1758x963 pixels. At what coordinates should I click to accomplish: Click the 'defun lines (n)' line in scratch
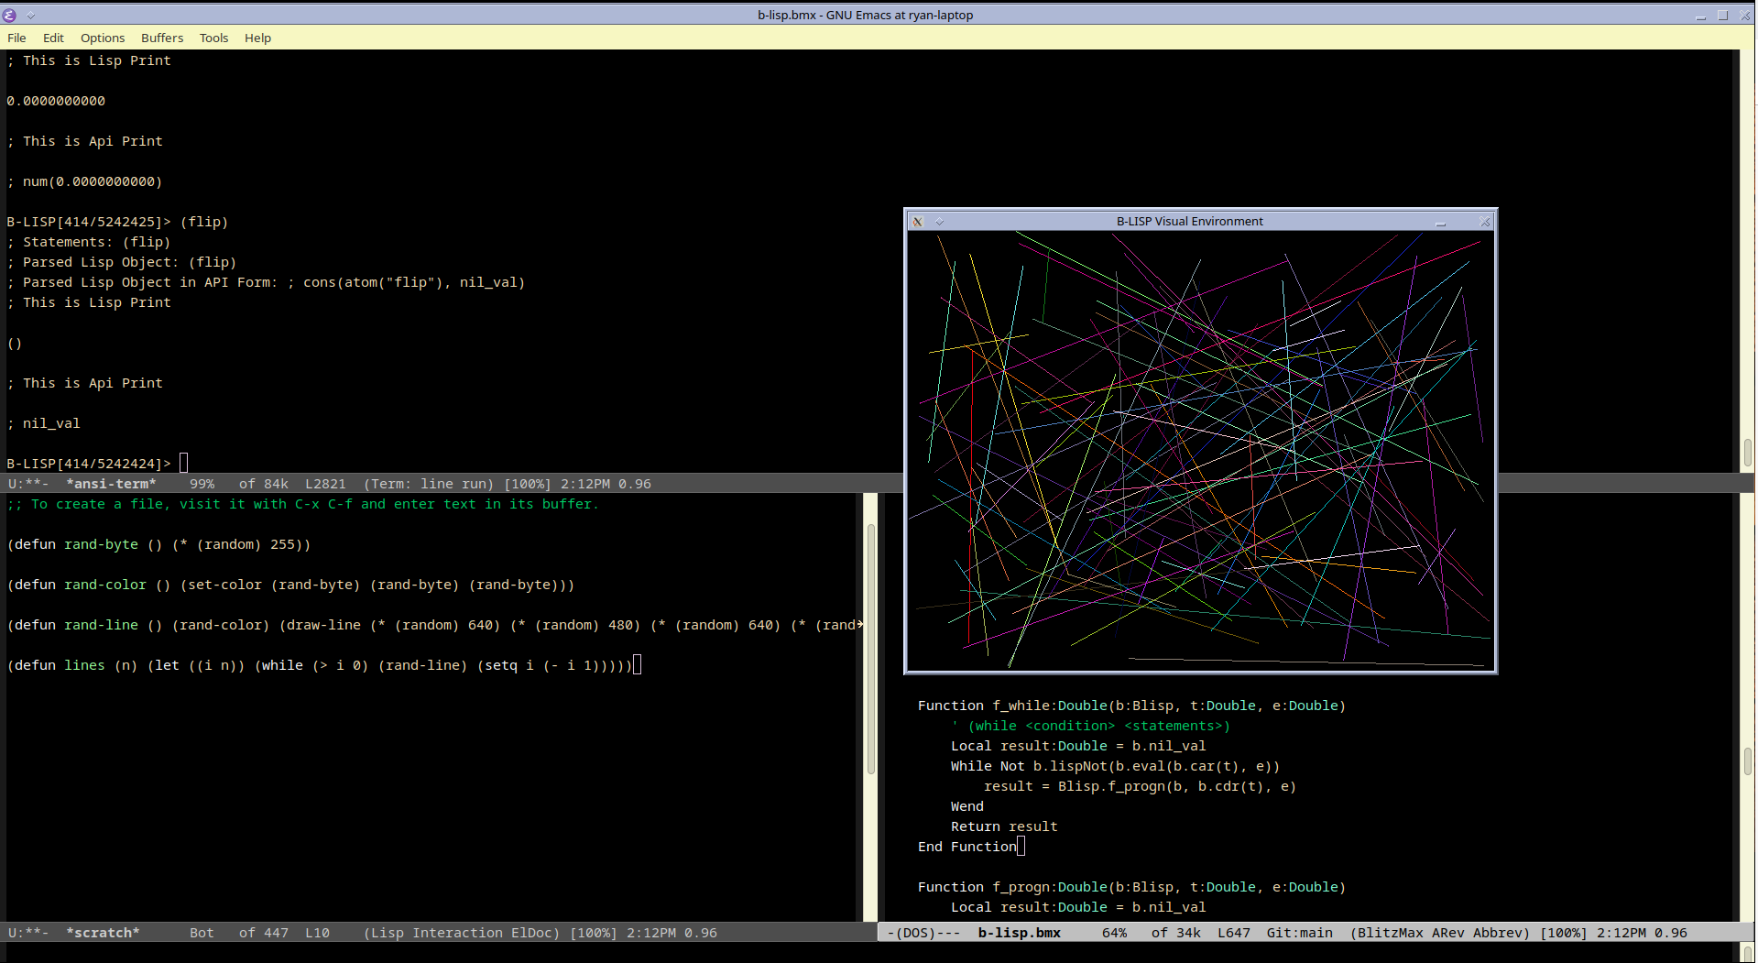click(x=320, y=665)
